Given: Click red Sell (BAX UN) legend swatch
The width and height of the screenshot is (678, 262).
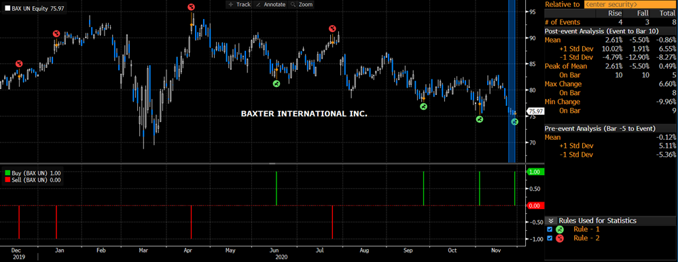Looking at the screenshot, I should click(7, 180).
